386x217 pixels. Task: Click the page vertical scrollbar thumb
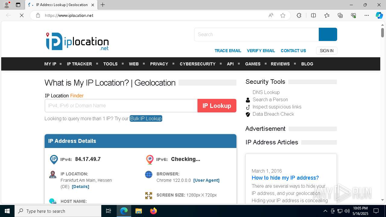point(382,32)
